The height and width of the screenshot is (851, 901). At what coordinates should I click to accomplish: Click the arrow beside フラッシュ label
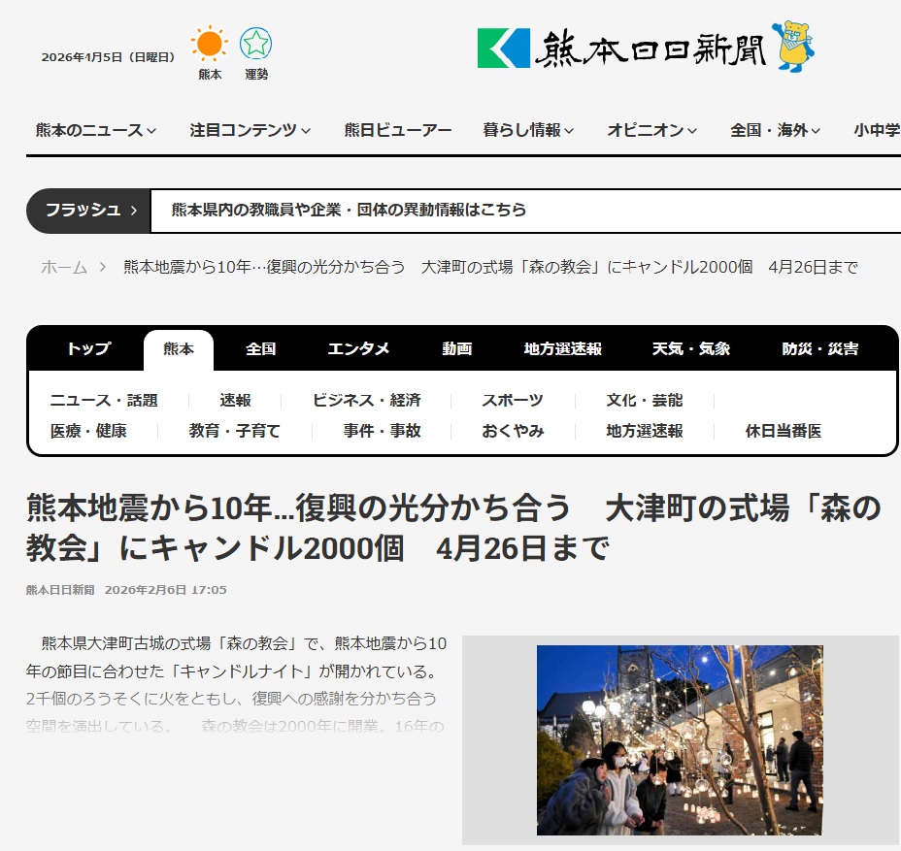[133, 210]
